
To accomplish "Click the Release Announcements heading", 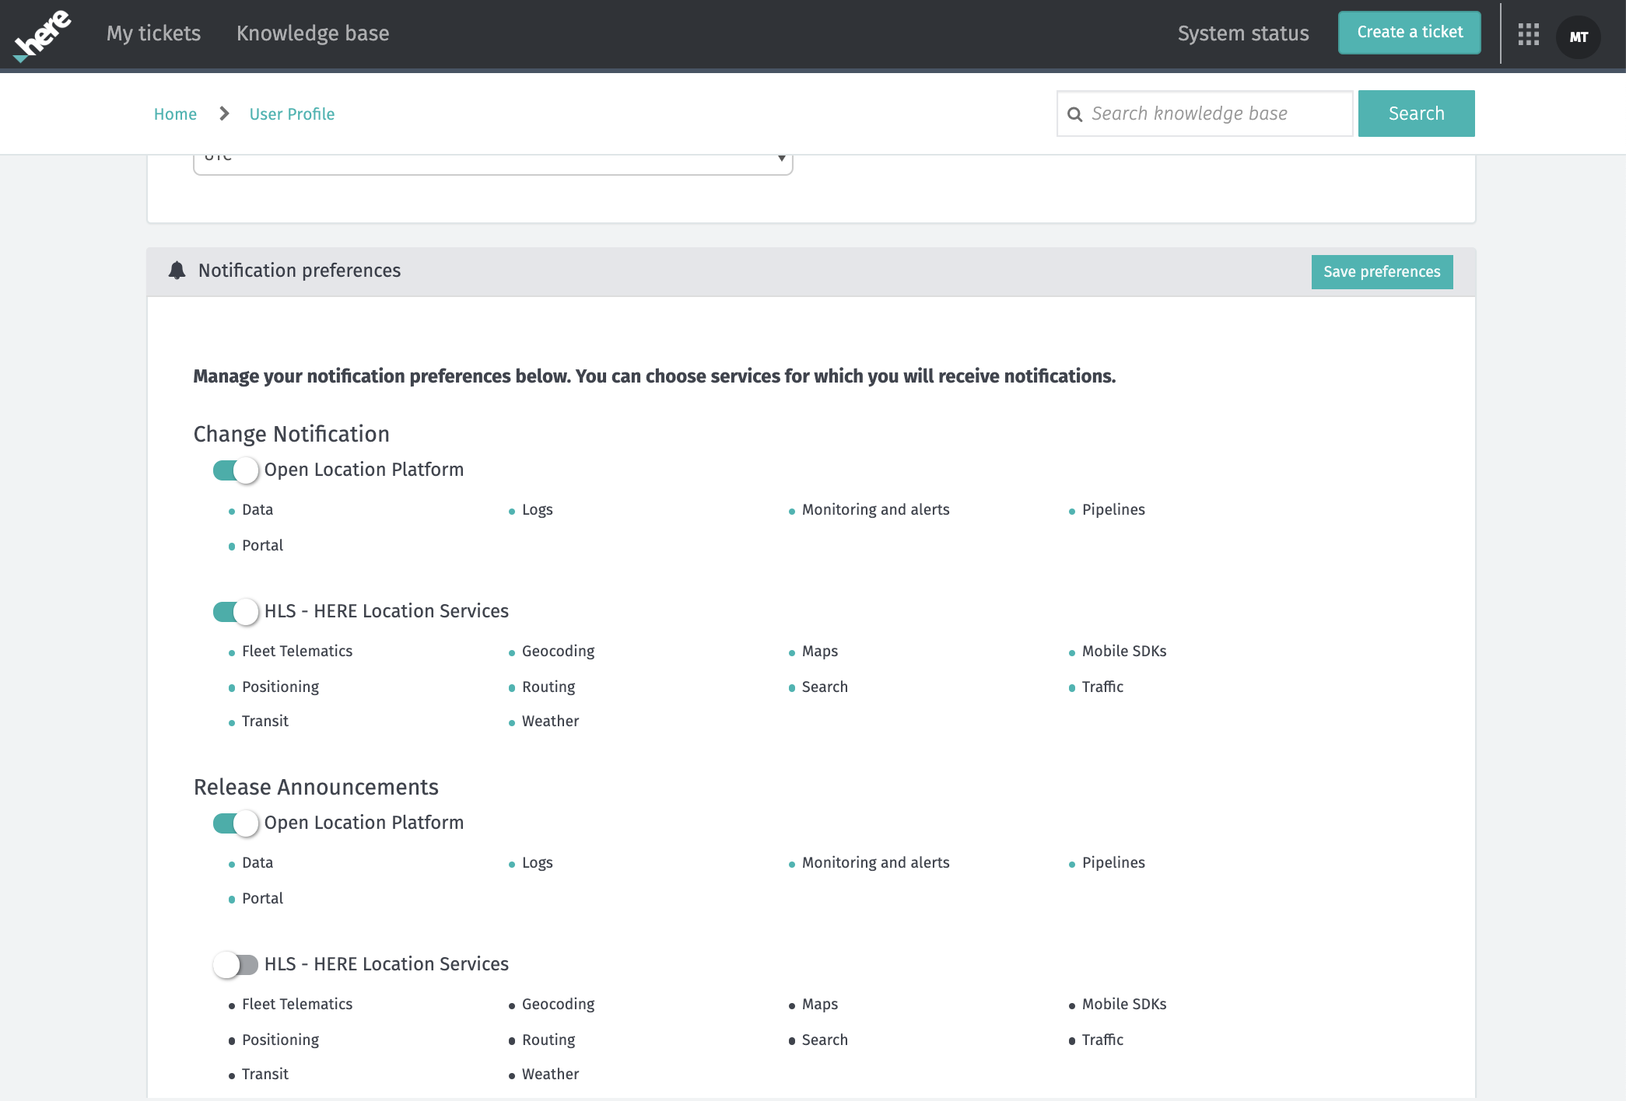I will [316, 787].
